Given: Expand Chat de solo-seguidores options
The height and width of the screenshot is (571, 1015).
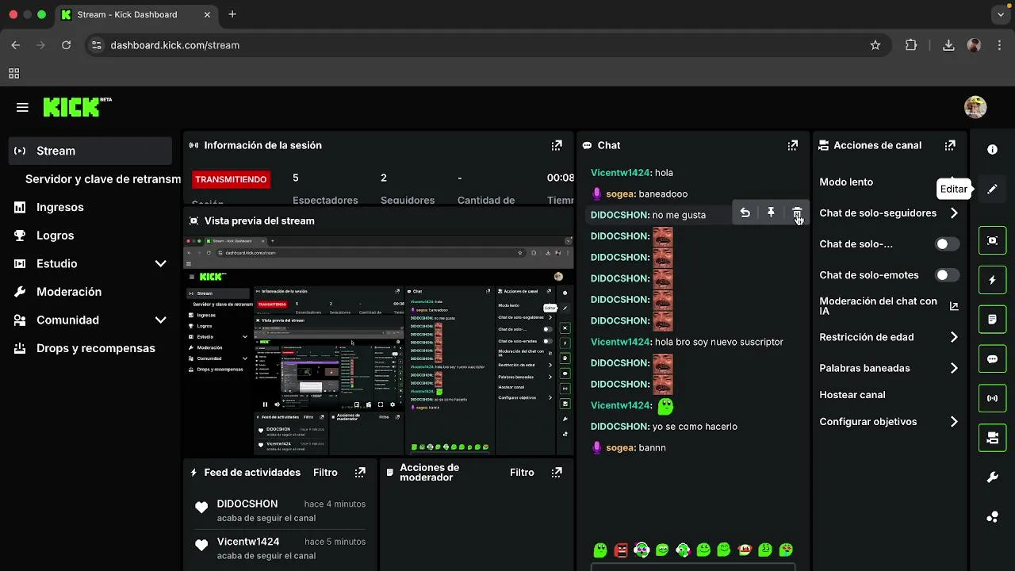Looking at the screenshot, I should point(953,213).
